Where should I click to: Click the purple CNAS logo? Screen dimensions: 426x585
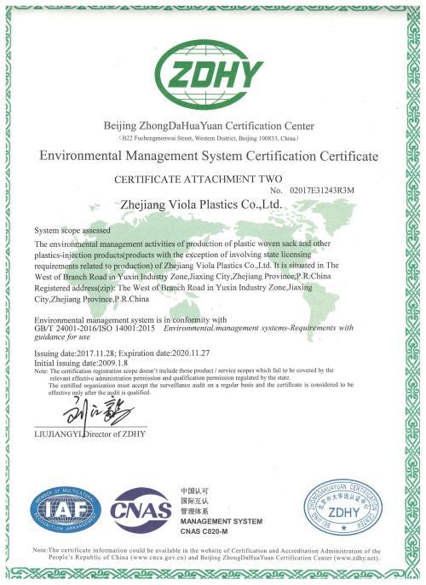point(141,510)
